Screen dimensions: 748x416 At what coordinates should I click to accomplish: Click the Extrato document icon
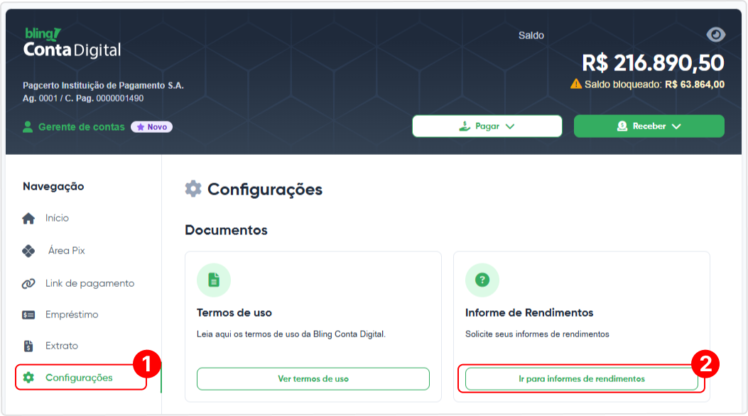pos(28,346)
